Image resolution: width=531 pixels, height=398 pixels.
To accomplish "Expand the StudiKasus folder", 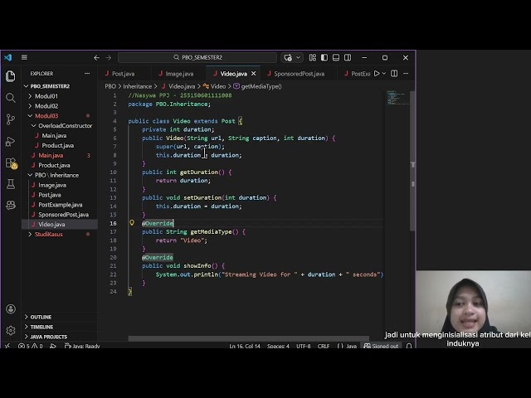I will (49, 234).
